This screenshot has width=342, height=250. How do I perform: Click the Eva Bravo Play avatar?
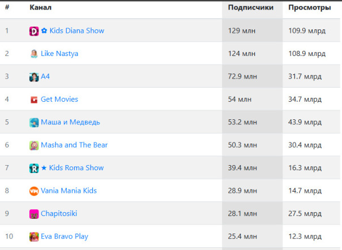point(34,237)
